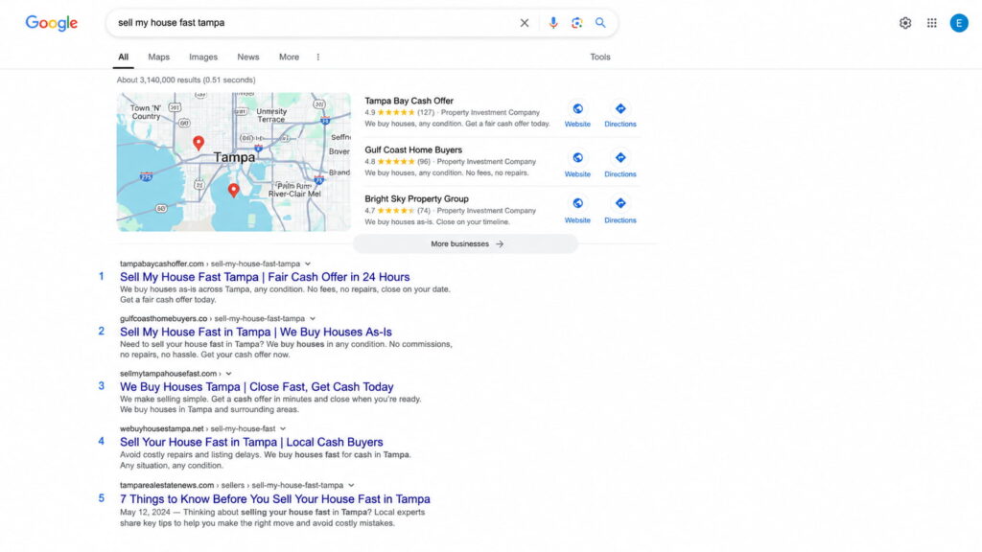Clear the search box with the X icon
This screenshot has height=552, width=982.
point(525,23)
